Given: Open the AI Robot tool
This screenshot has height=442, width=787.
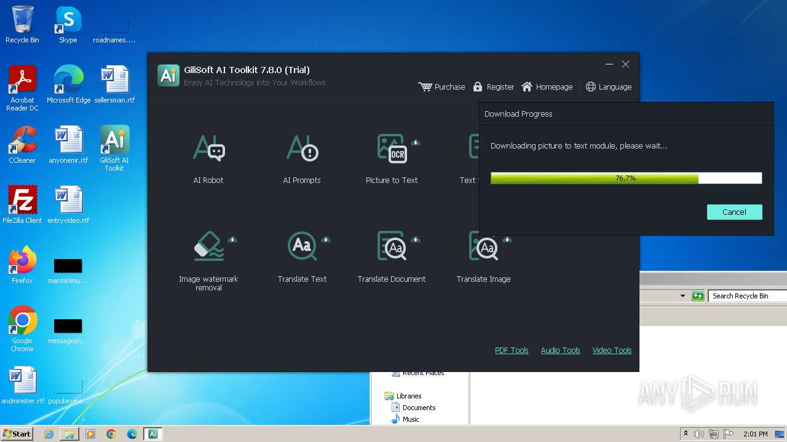Looking at the screenshot, I should point(208,158).
